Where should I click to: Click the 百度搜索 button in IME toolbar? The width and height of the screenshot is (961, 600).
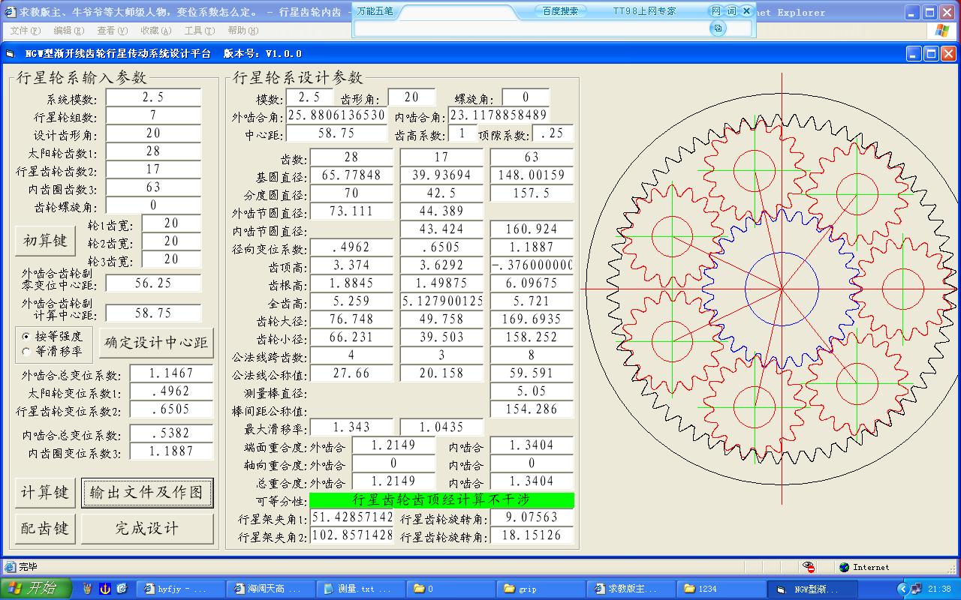[x=560, y=11]
